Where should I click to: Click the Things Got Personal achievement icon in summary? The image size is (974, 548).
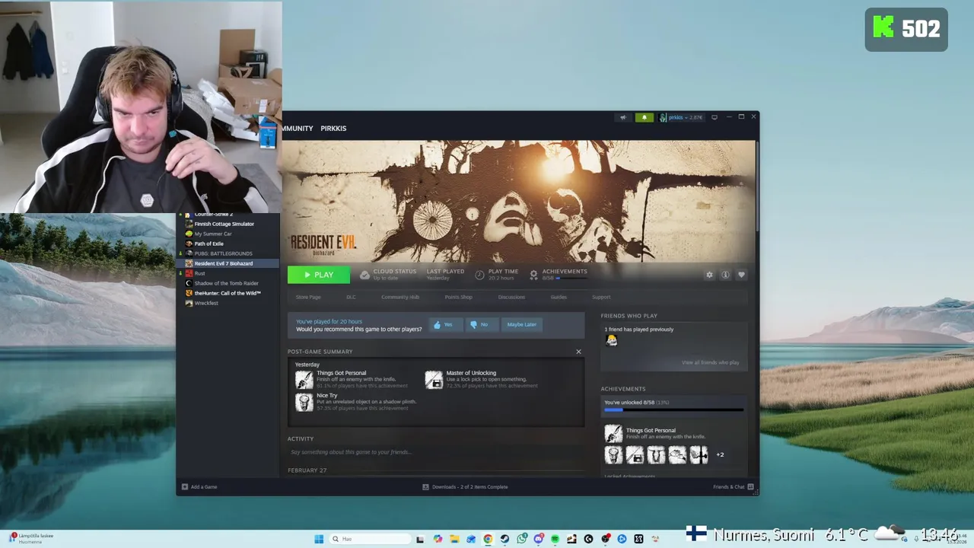point(304,379)
